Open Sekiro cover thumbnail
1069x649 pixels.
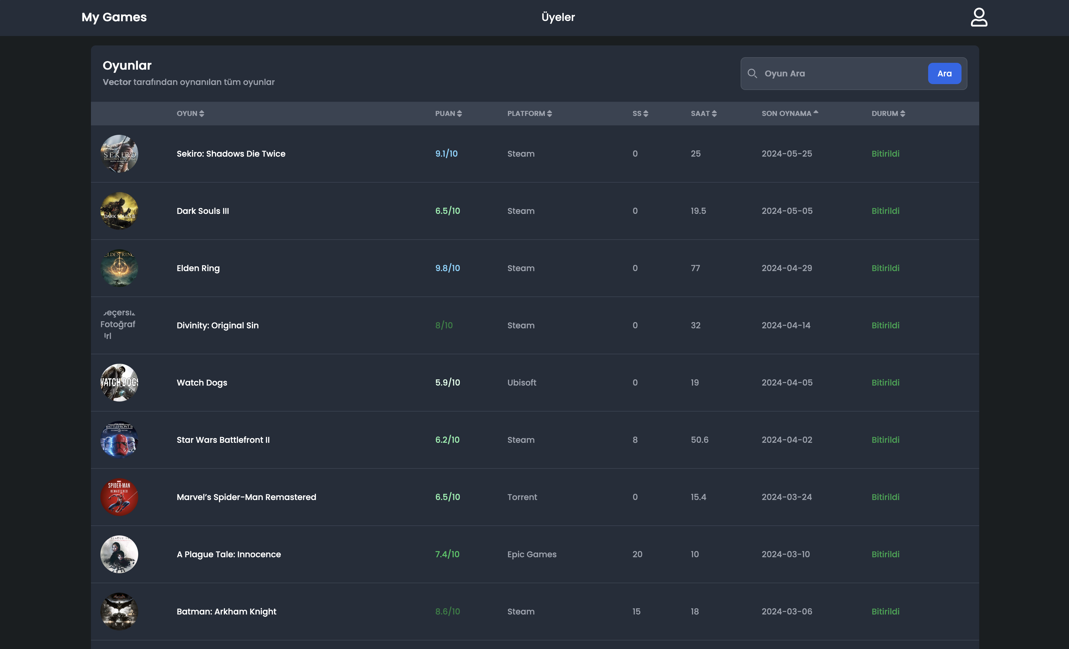pos(119,154)
